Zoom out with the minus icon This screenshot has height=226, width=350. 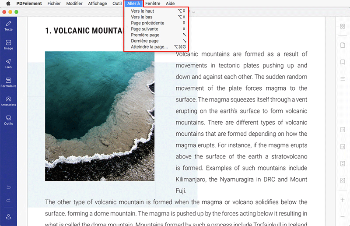343,216
